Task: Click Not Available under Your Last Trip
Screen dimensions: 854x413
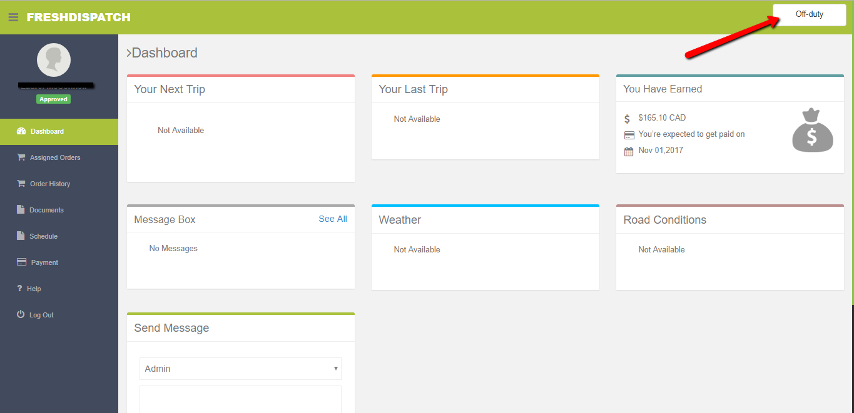Action: point(417,119)
